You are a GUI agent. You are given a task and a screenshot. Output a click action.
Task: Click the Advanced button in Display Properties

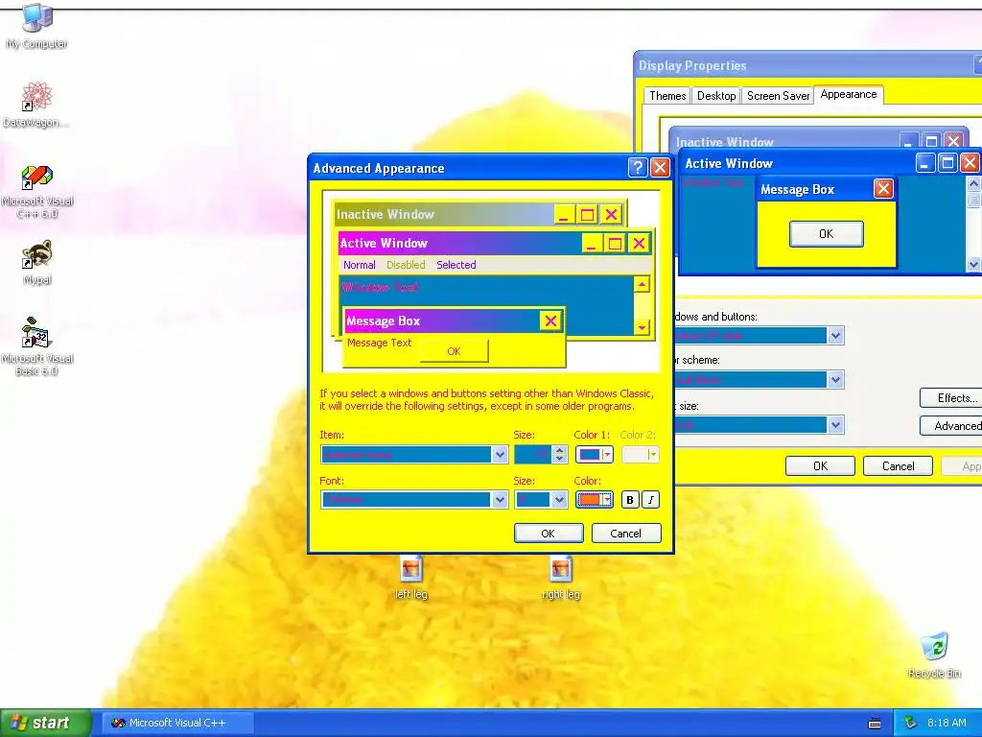point(950,425)
